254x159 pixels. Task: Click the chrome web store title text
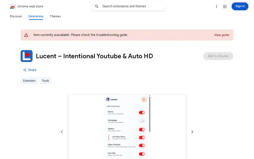click(30, 6)
